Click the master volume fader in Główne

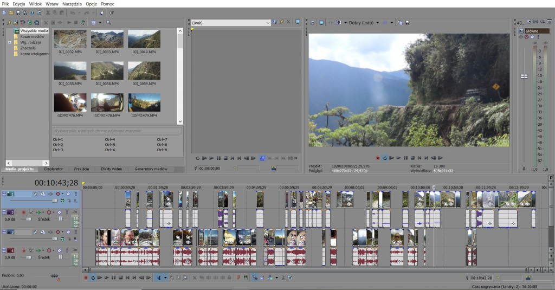[x=524, y=76]
